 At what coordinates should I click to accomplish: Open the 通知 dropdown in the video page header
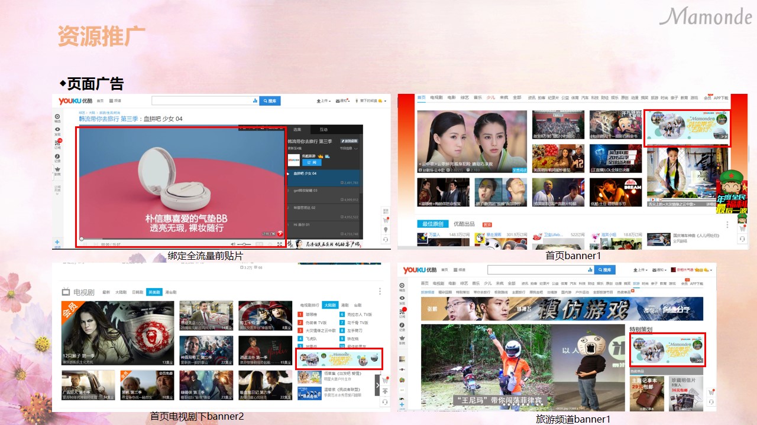(x=344, y=101)
